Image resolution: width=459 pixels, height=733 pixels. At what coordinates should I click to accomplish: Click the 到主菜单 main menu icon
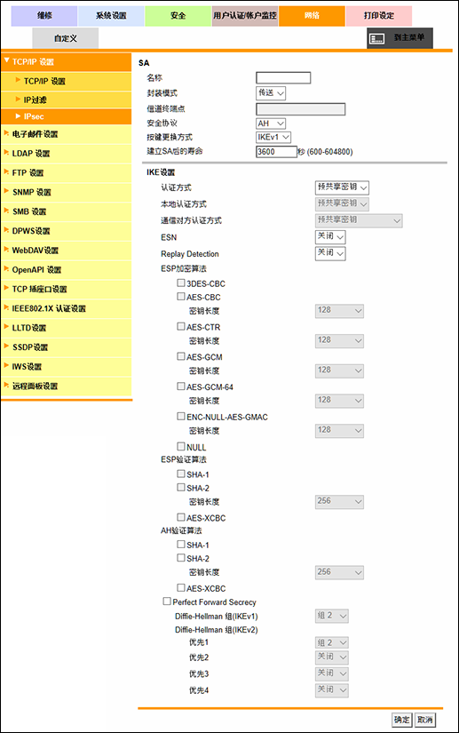pos(376,38)
